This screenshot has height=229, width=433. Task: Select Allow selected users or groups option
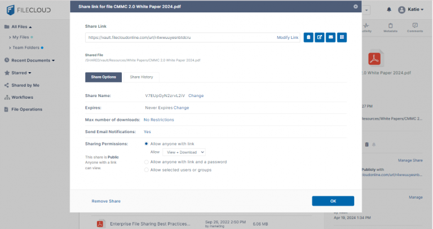(x=147, y=170)
